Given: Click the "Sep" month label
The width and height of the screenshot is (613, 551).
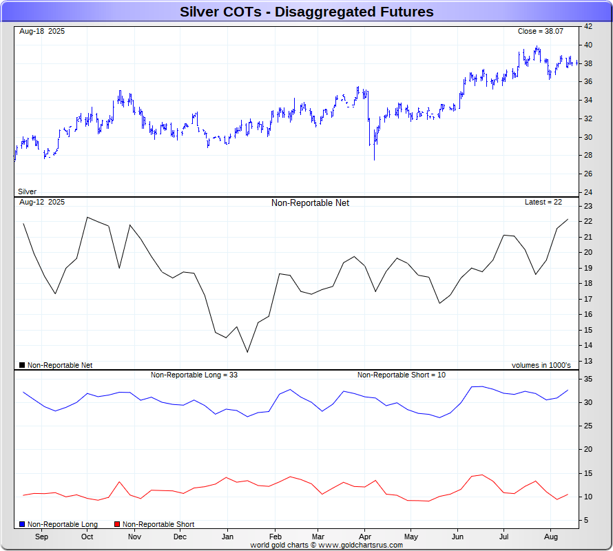Looking at the screenshot, I should pyautogui.click(x=41, y=537).
